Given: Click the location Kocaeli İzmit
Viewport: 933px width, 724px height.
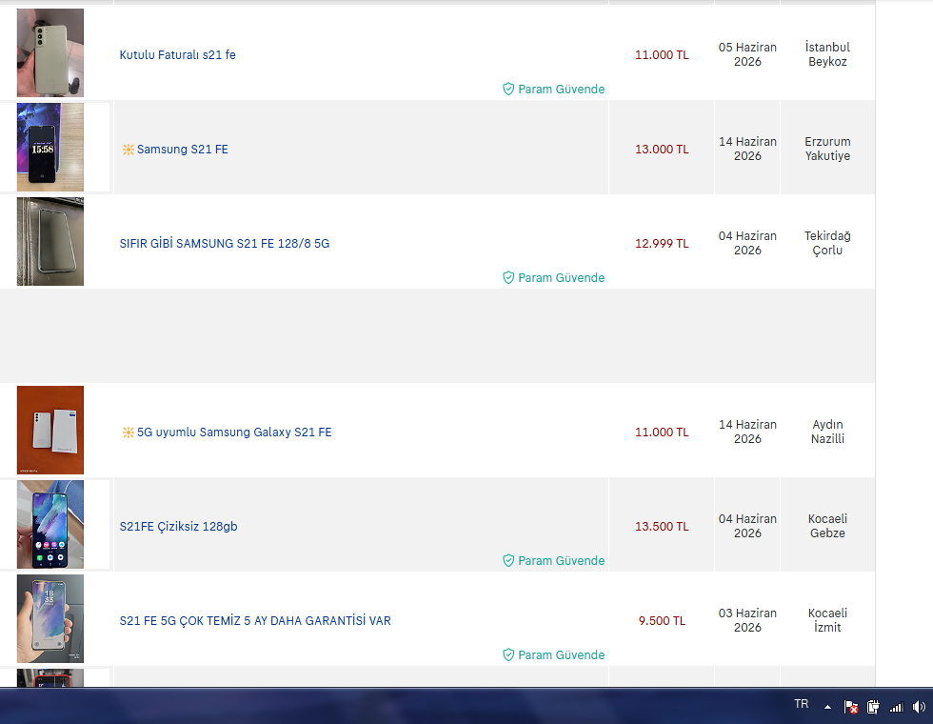Looking at the screenshot, I should [x=827, y=620].
